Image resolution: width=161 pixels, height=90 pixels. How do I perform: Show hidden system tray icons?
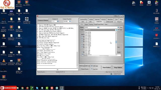(x=148, y=88)
